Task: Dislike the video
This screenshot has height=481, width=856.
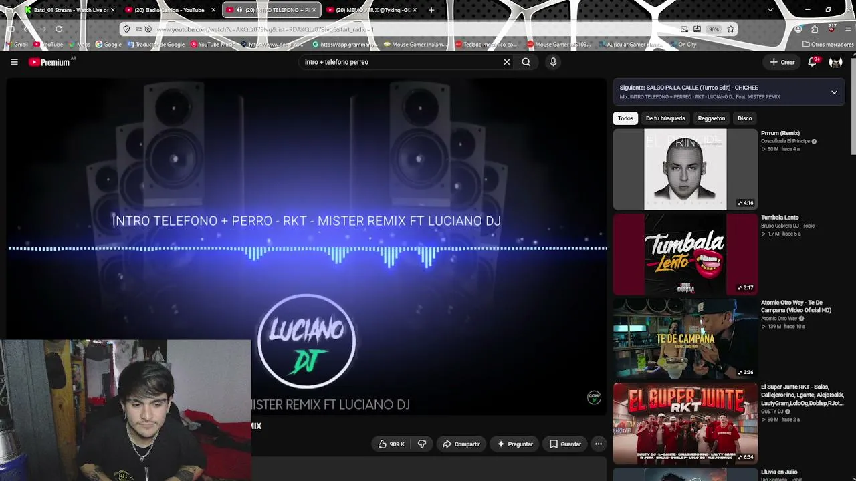Action: click(x=422, y=444)
